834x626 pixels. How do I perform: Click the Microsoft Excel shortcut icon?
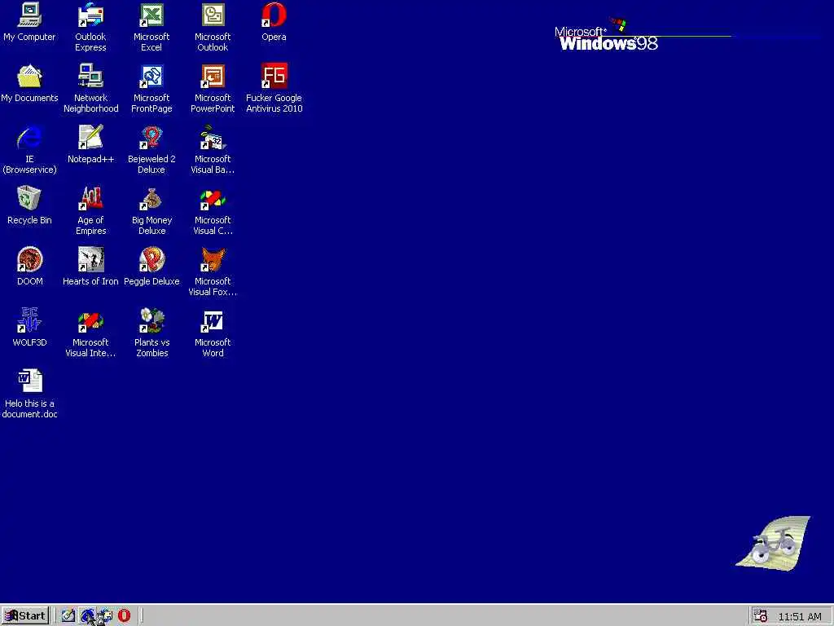(x=151, y=15)
